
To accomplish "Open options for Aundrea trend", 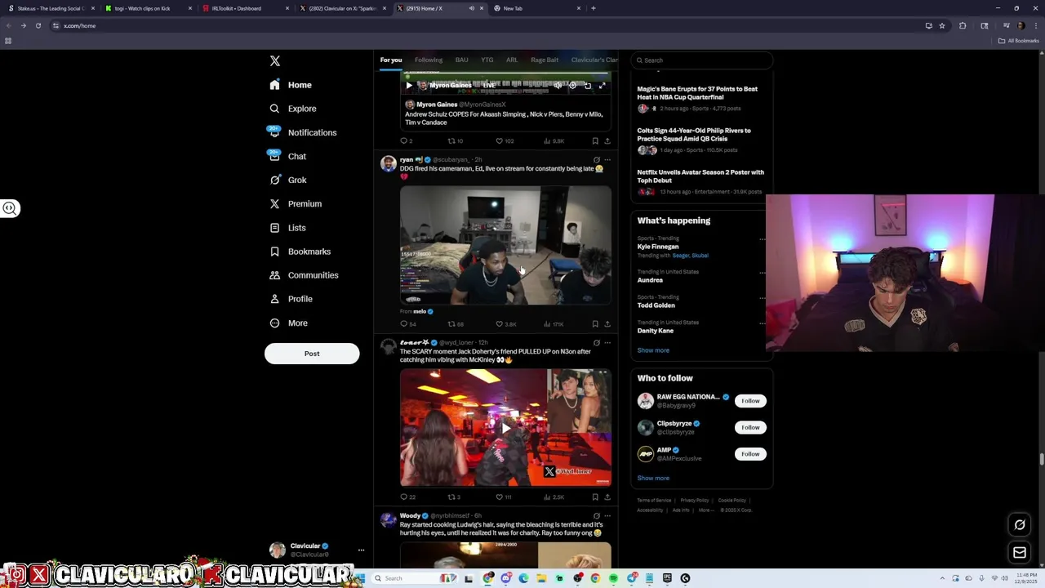I will point(763,273).
